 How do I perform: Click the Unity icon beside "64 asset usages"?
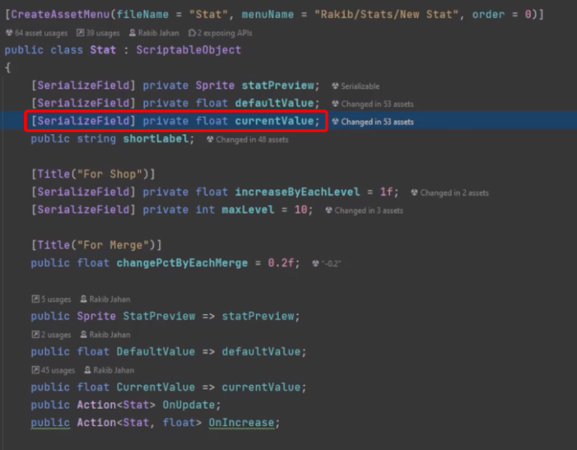[9, 33]
